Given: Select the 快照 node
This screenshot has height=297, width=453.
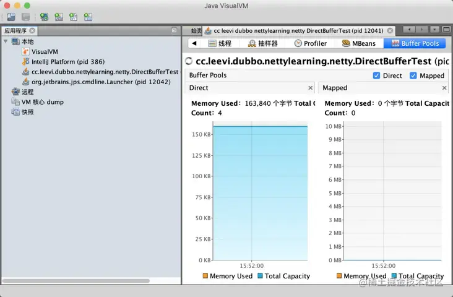Looking at the screenshot, I should (x=28, y=112).
